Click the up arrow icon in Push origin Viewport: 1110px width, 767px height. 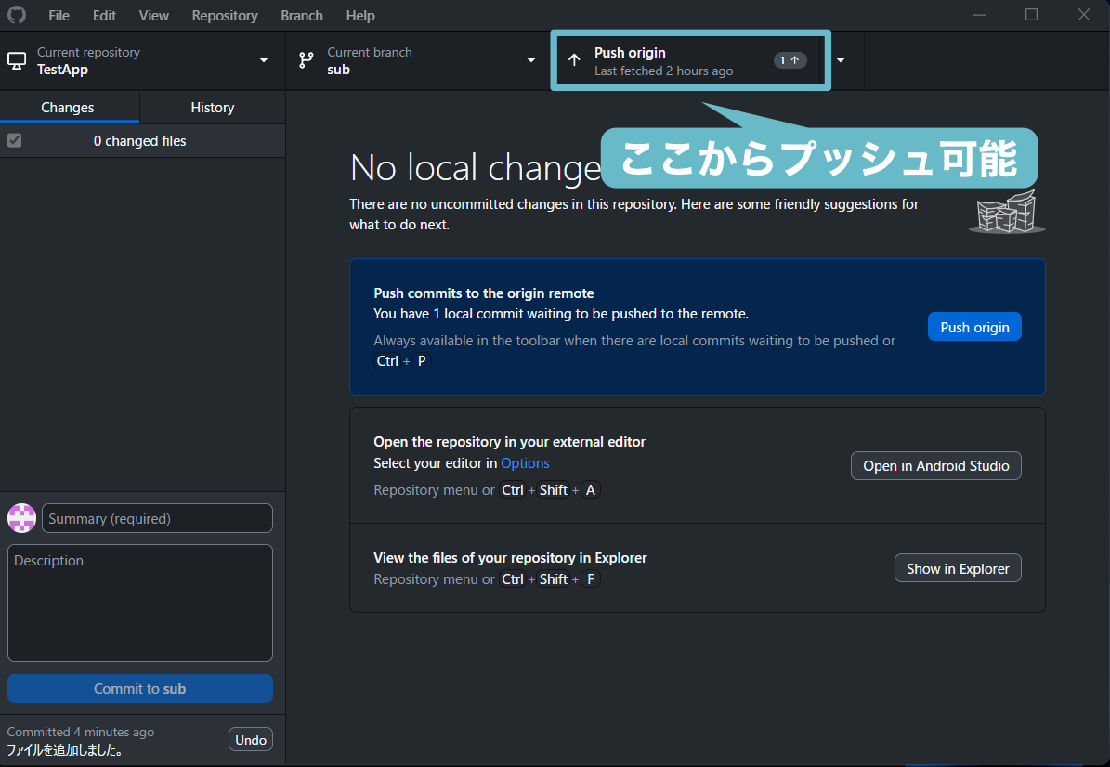click(x=574, y=61)
